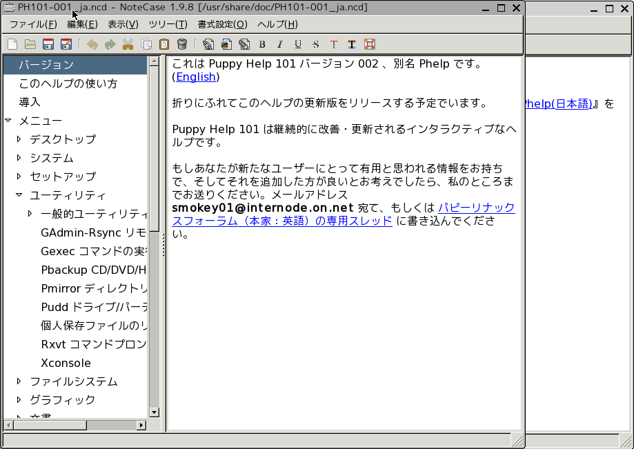Expand the システム tree node arrow
The width and height of the screenshot is (634, 449).
coord(19,158)
